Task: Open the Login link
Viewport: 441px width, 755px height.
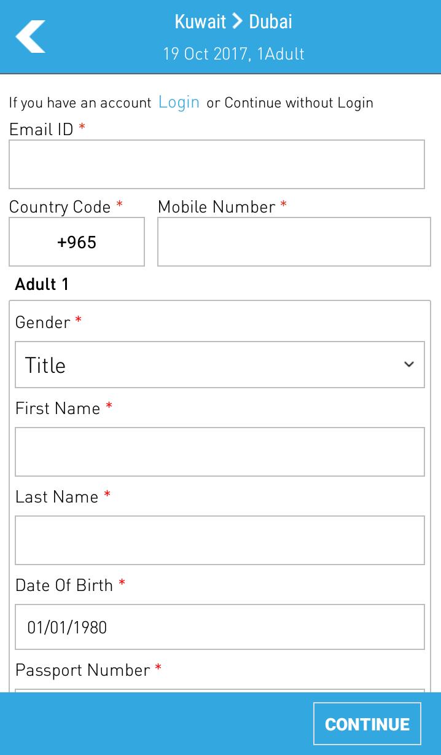Action: (179, 102)
